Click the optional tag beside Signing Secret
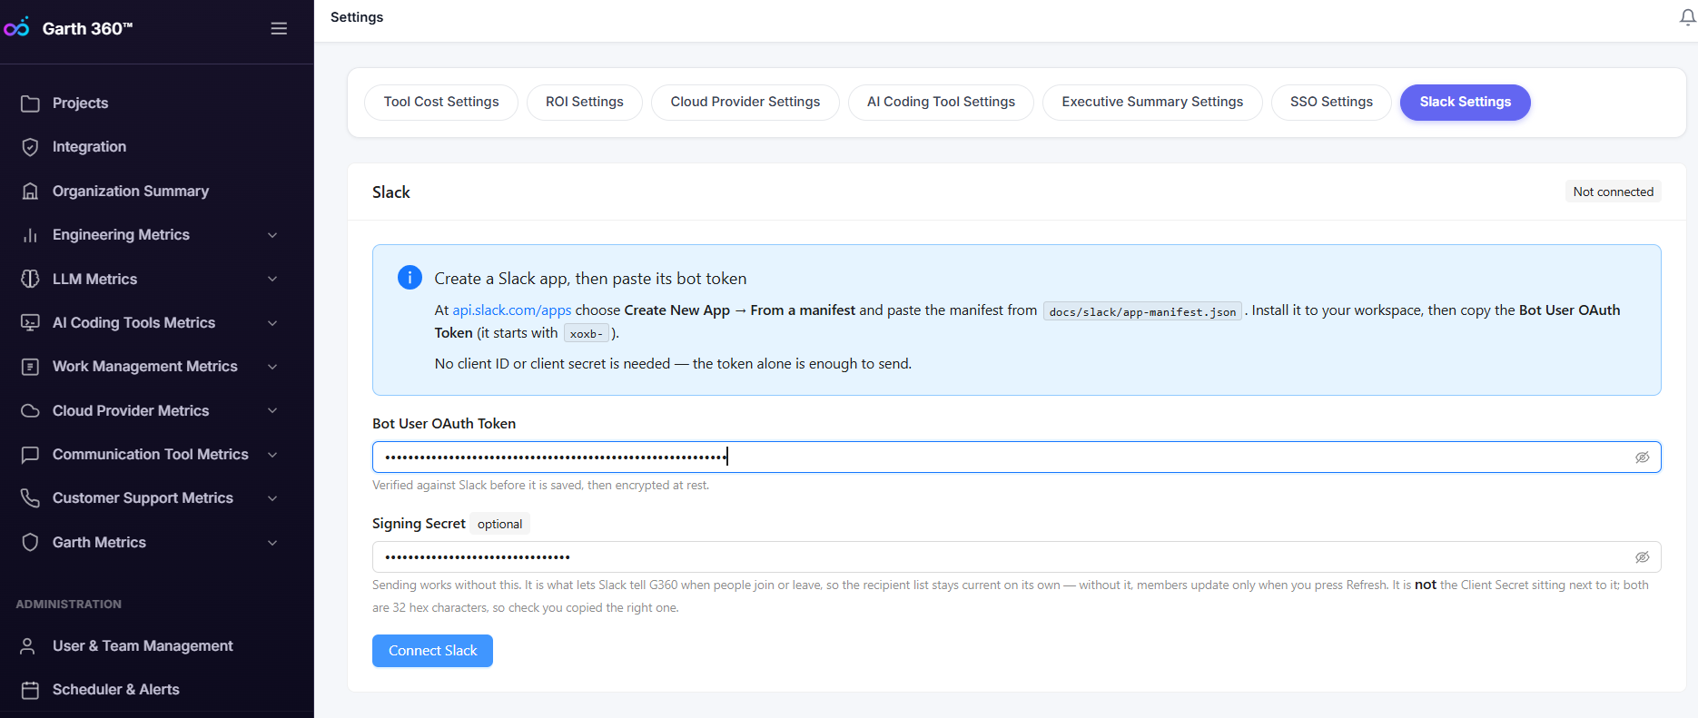The width and height of the screenshot is (1698, 718). coord(499,524)
